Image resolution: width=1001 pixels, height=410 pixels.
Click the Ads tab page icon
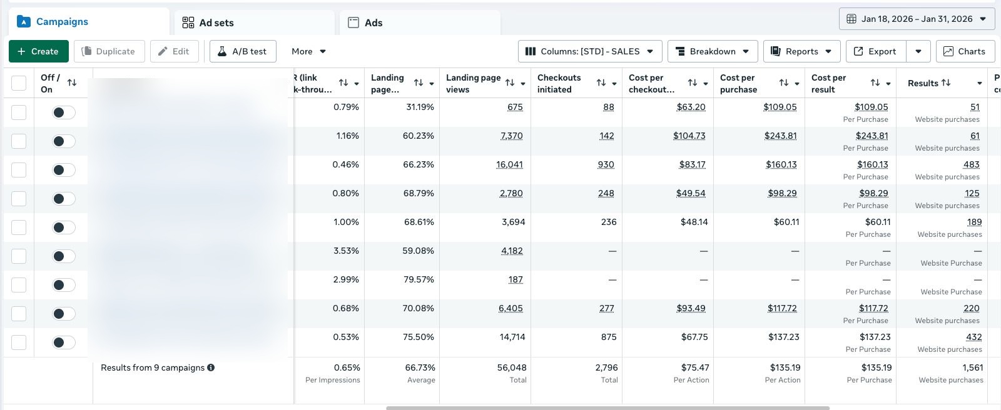pyautogui.click(x=353, y=23)
